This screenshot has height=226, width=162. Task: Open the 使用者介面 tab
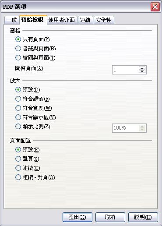click(62, 20)
